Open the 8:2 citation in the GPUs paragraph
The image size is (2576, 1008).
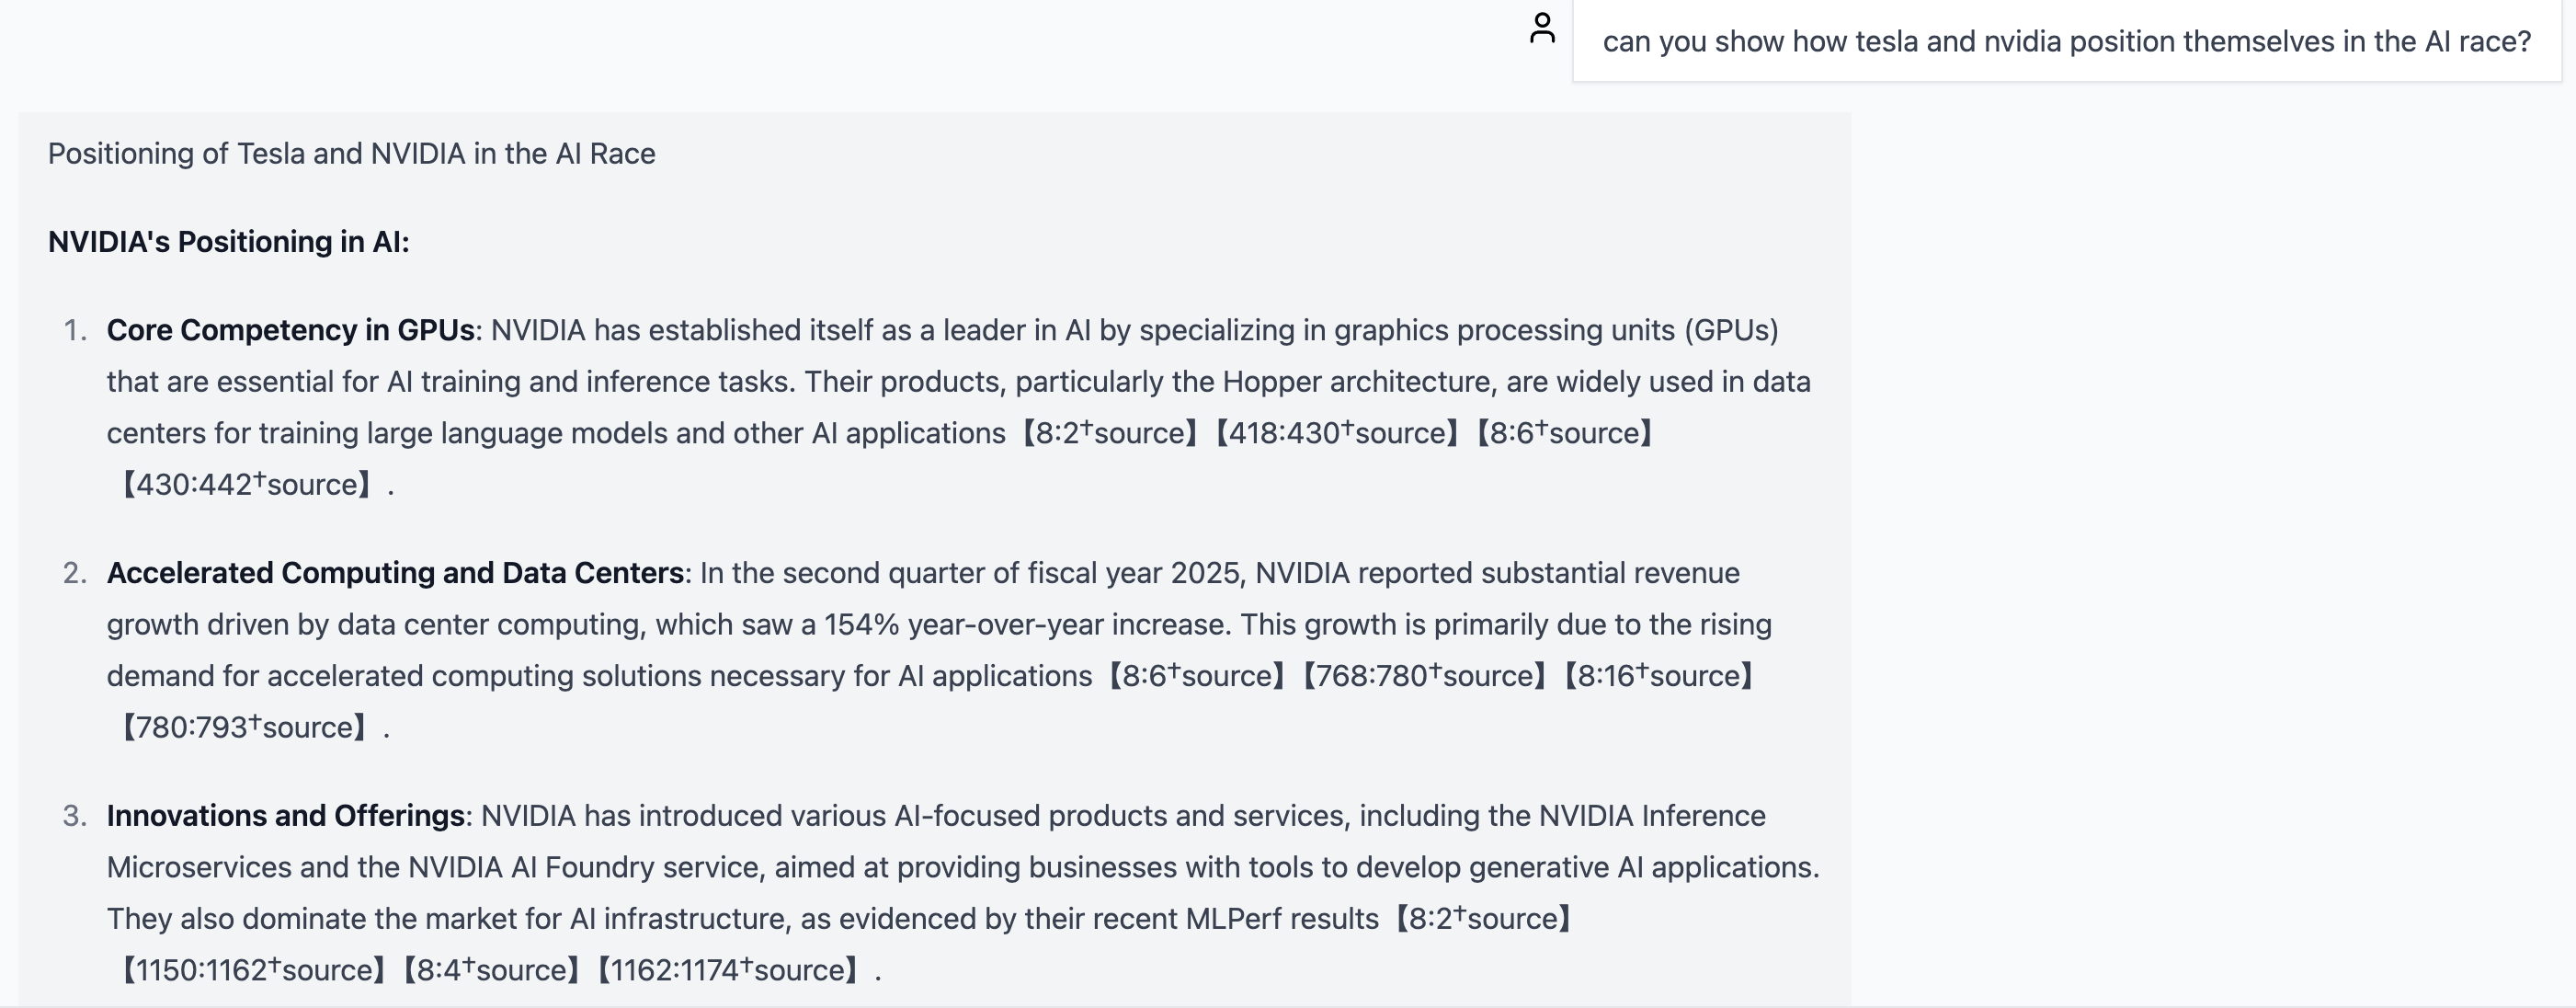[1109, 433]
